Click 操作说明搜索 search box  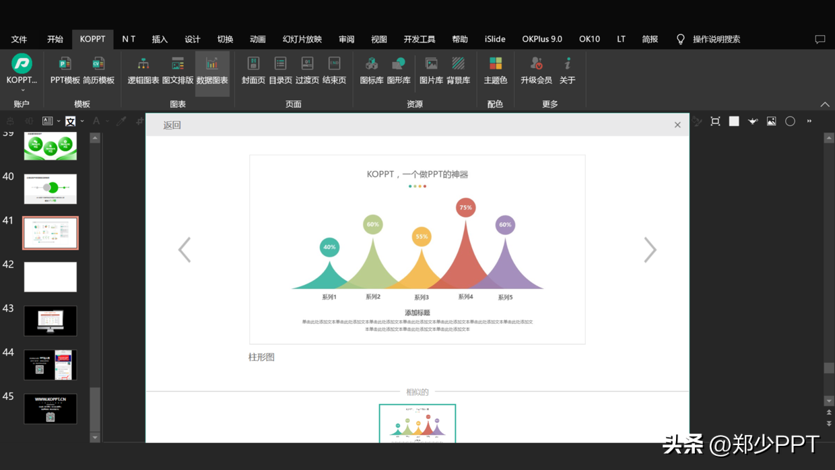(716, 39)
